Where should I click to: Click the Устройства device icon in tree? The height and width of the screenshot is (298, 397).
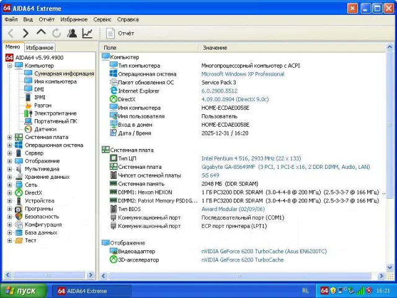(19, 201)
